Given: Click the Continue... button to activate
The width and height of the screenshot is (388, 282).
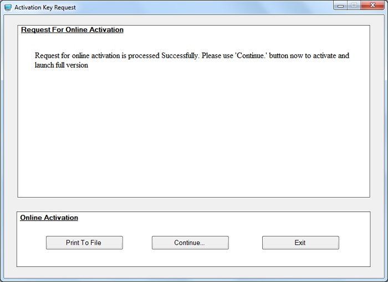Looking at the screenshot, I should tap(190, 243).
